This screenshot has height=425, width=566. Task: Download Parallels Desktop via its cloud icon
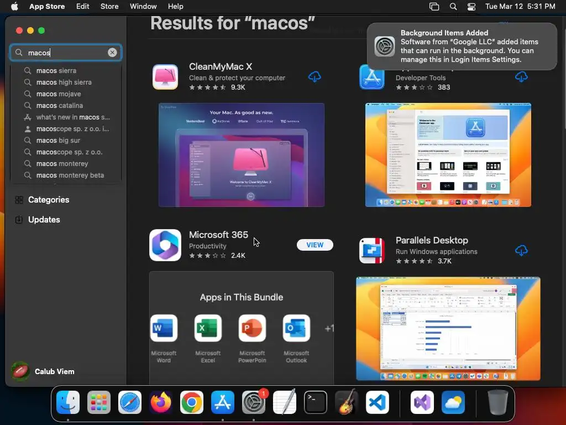click(x=521, y=251)
